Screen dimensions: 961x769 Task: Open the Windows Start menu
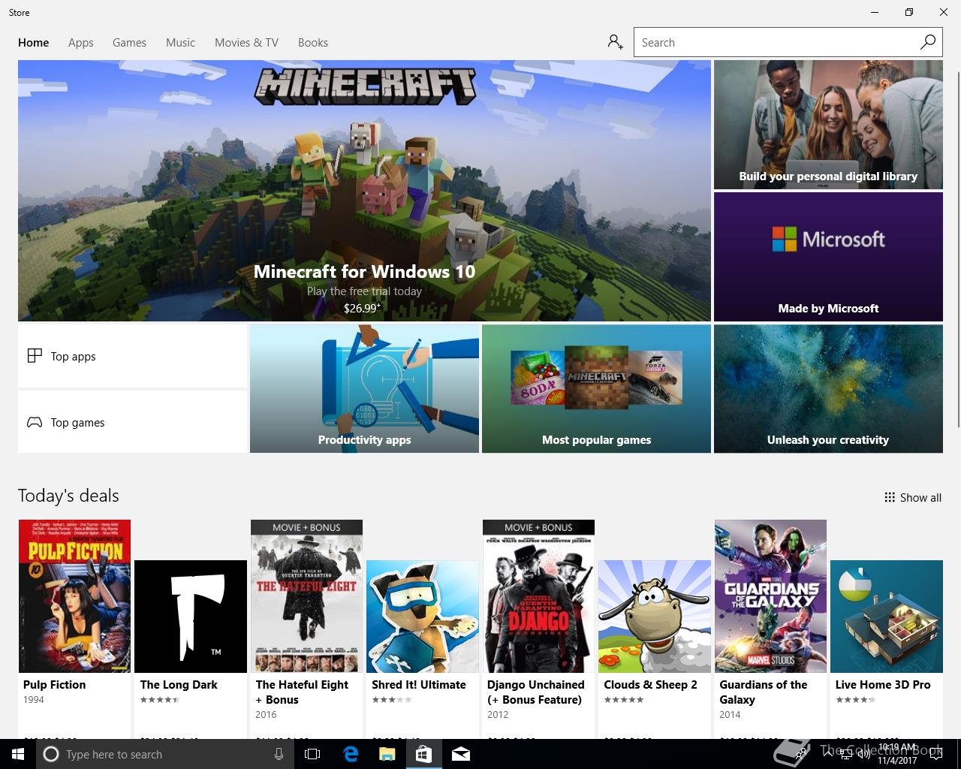pyautogui.click(x=17, y=754)
